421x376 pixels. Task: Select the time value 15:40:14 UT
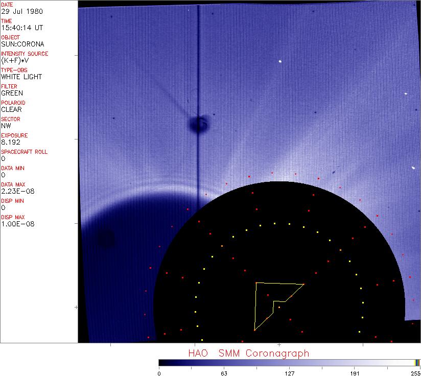click(x=21, y=28)
